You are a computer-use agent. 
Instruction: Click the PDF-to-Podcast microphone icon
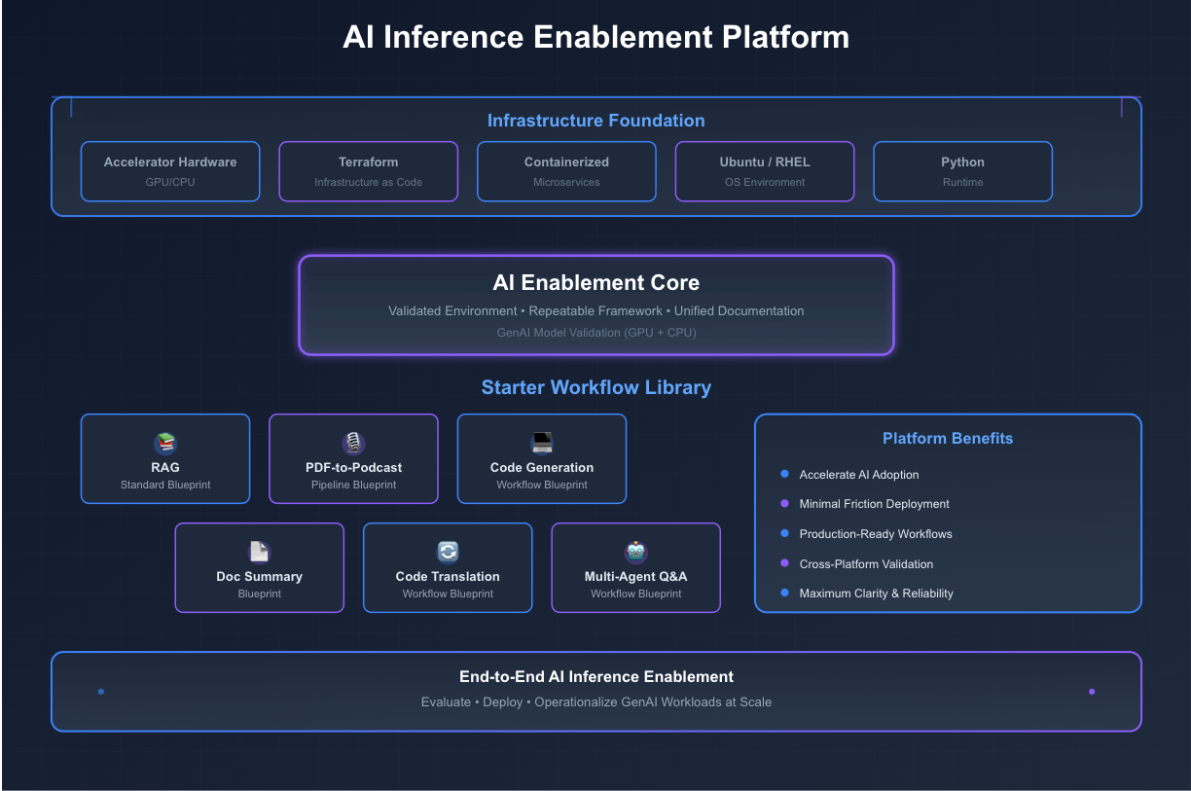(x=353, y=444)
